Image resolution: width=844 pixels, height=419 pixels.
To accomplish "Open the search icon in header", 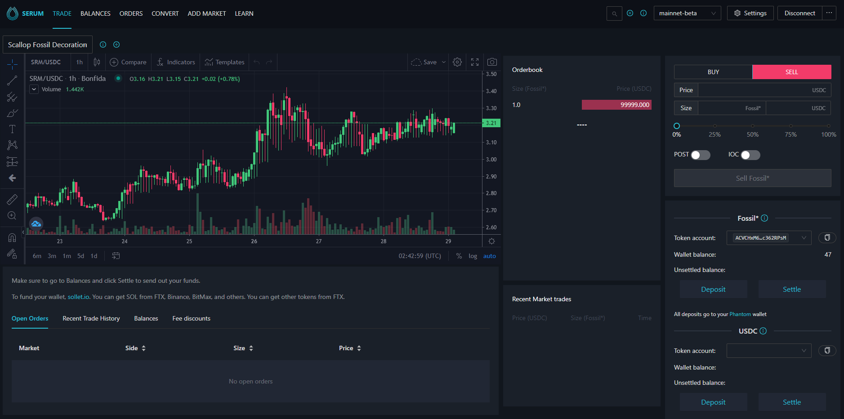I will 614,13.
